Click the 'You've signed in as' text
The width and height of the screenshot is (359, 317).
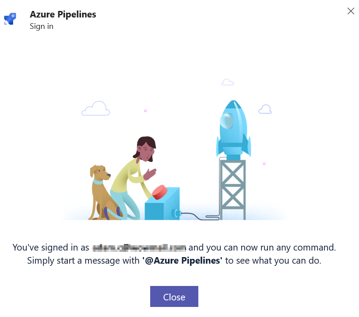pos(51,247)
